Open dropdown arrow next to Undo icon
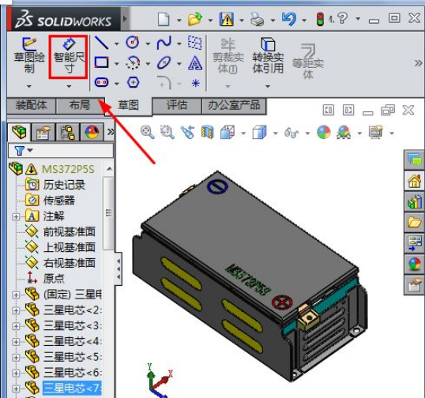425x398 pixels. click(304, 20)
